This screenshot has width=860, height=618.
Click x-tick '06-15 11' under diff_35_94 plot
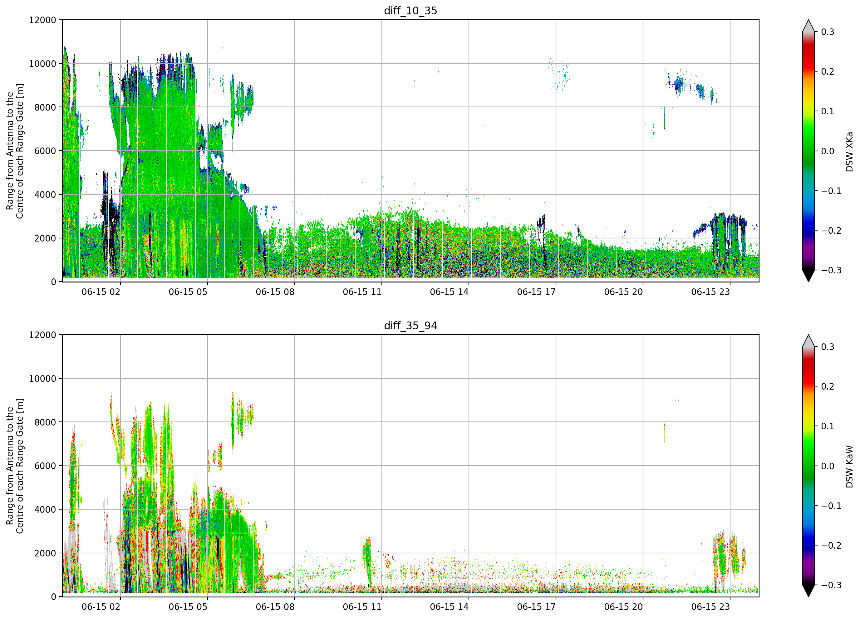pyautogui.click(x=362, y=607)
